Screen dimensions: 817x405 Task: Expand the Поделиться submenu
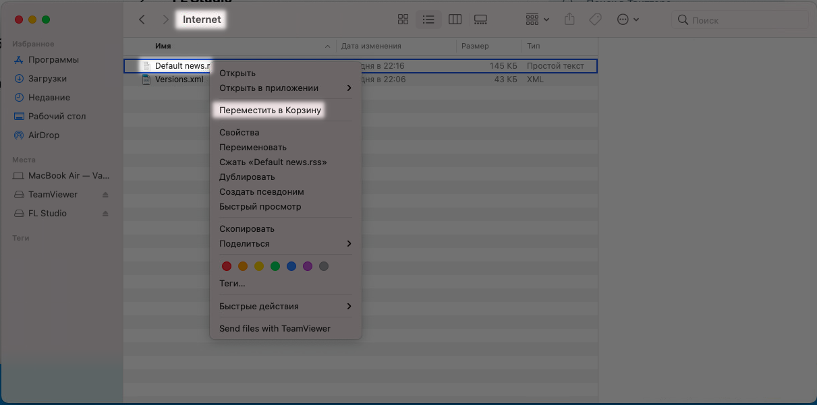point(286,243)
